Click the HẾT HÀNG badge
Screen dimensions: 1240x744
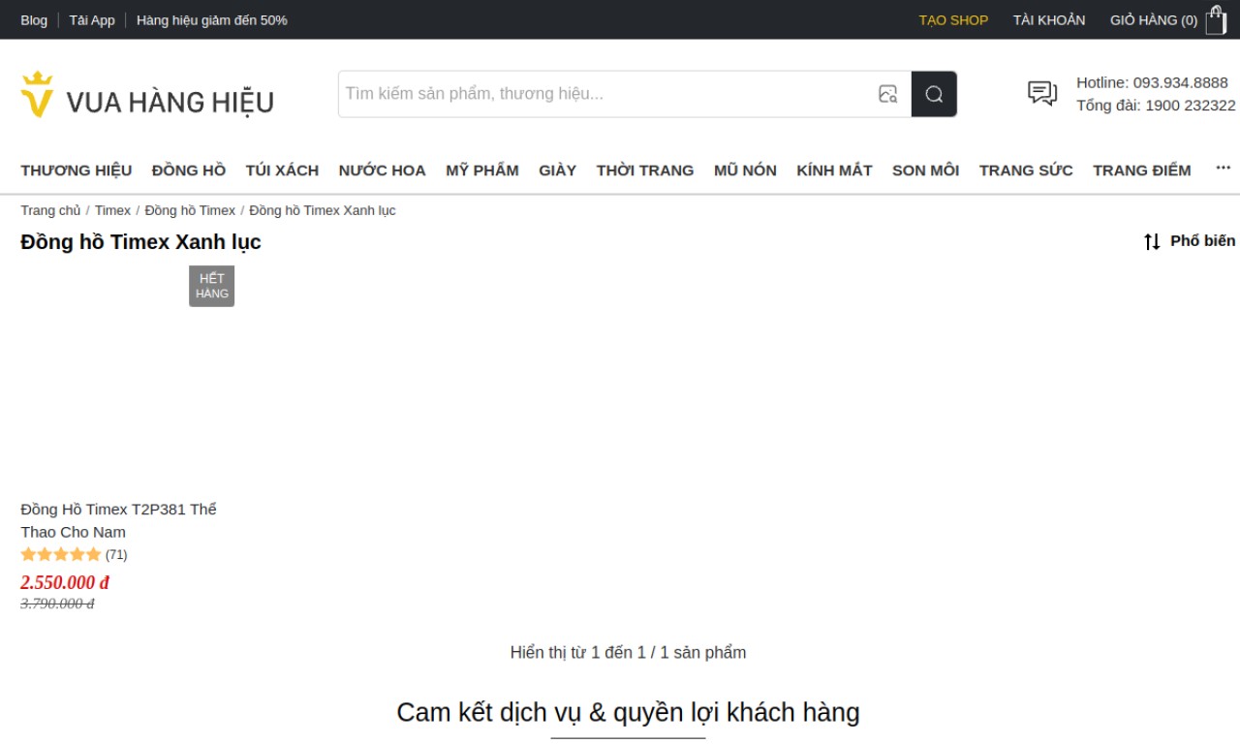[211, 286]
